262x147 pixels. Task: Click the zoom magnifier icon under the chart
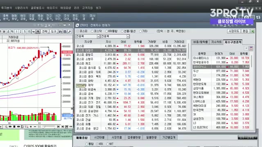(x=6, y=127)
